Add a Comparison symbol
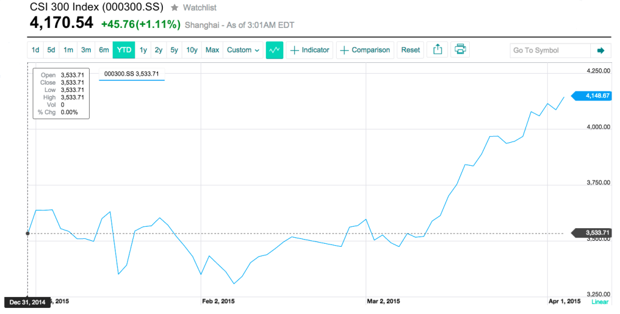620x314 pixels. tap(365, 50)
